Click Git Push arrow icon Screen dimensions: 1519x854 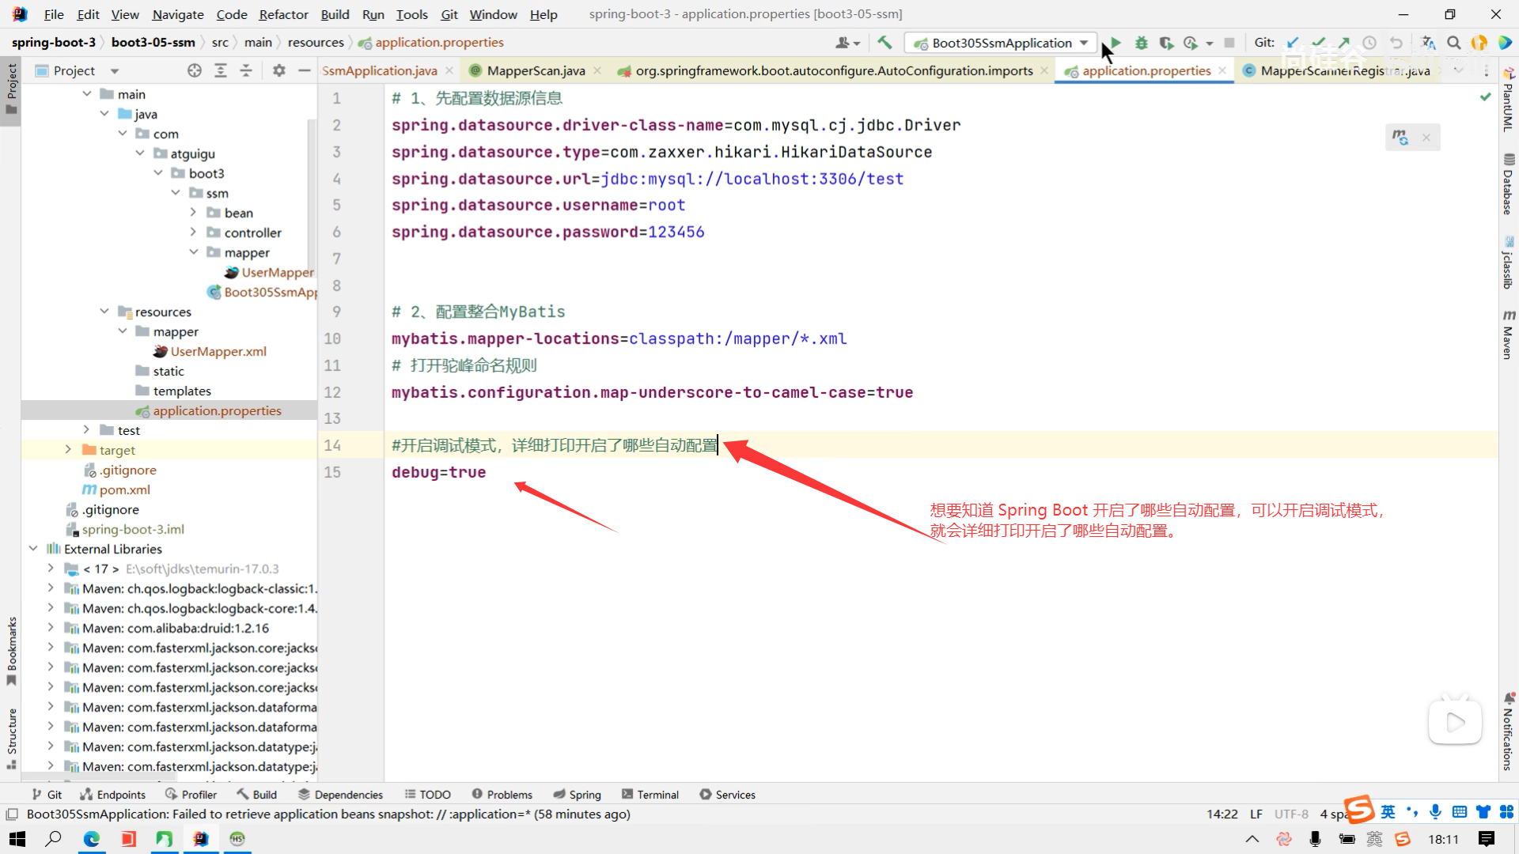(x=1344, y=43)
